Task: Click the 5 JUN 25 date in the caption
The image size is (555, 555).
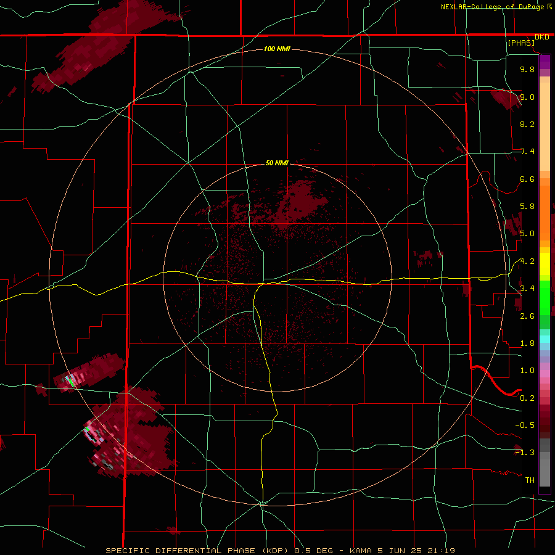Action: 400,551
